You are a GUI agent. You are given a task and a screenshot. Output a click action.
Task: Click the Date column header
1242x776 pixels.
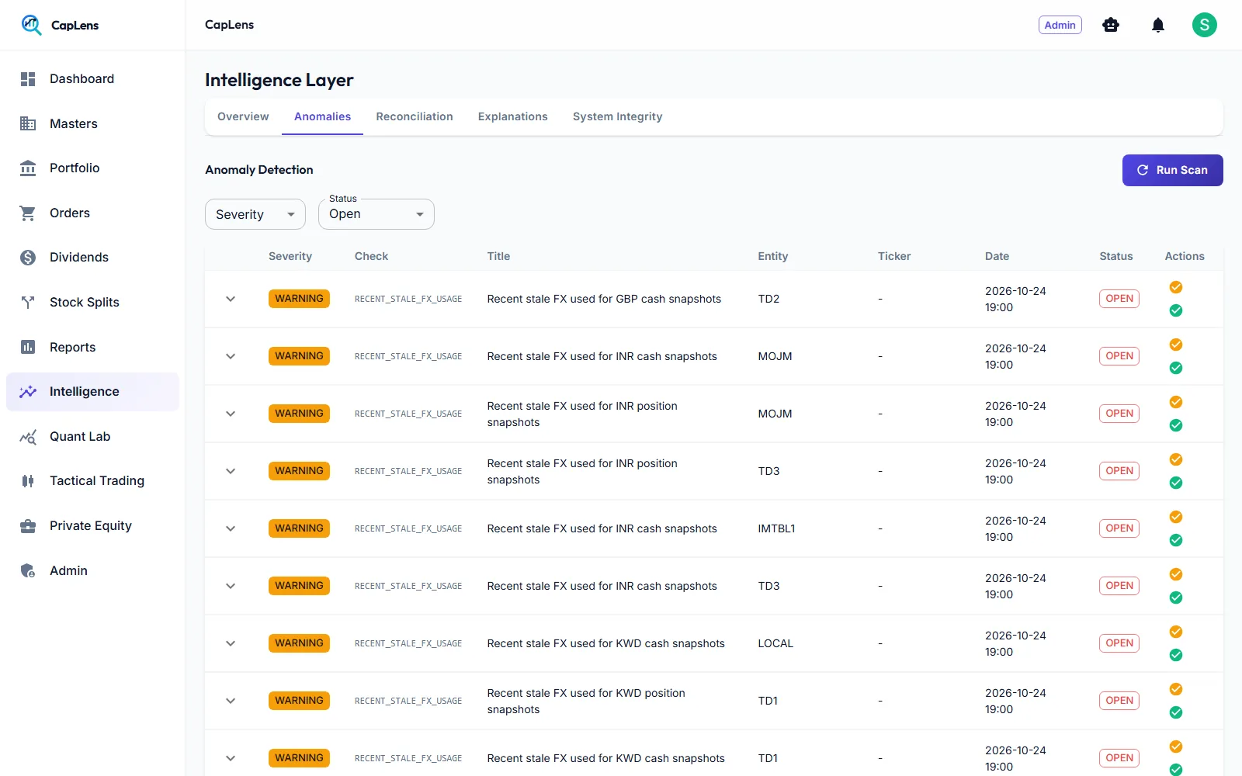coord(997,256)
